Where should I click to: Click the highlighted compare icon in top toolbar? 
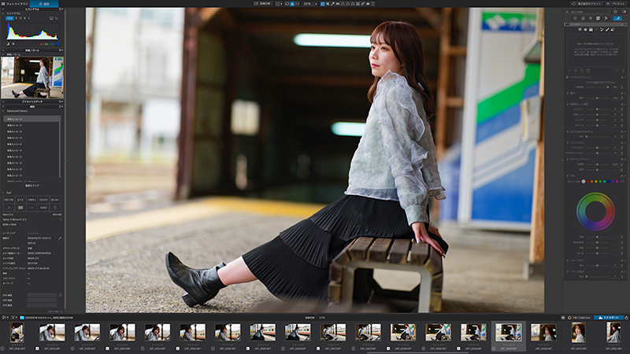point(323,4)
